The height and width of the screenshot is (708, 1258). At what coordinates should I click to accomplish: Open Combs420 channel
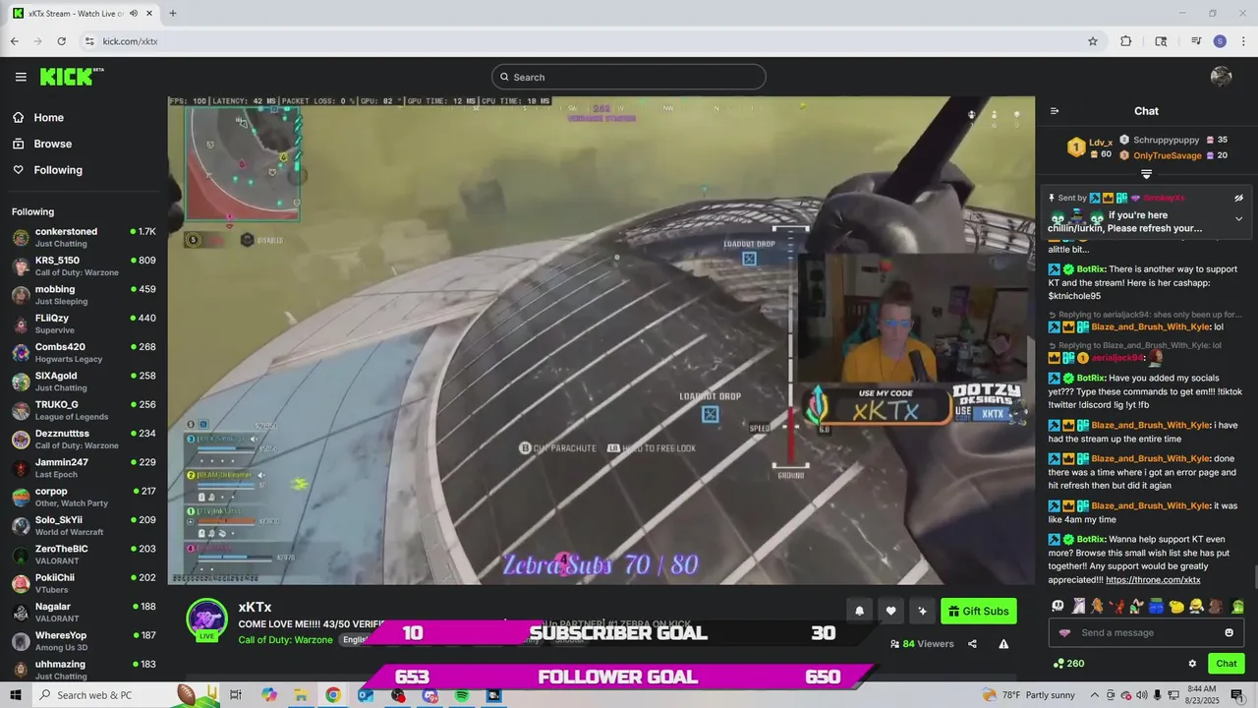tap(84, 352)
